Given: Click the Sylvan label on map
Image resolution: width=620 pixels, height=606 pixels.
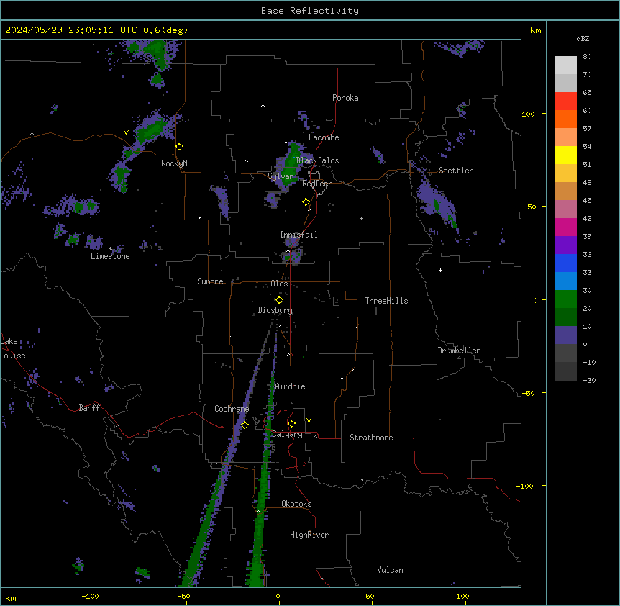Looking at the screenshot, I should (x=281, y=176).
